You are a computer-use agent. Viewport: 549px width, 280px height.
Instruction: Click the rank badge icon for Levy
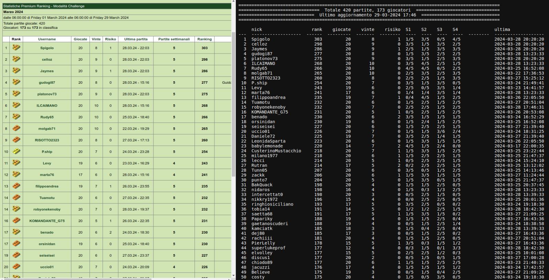tap(16, 163)
